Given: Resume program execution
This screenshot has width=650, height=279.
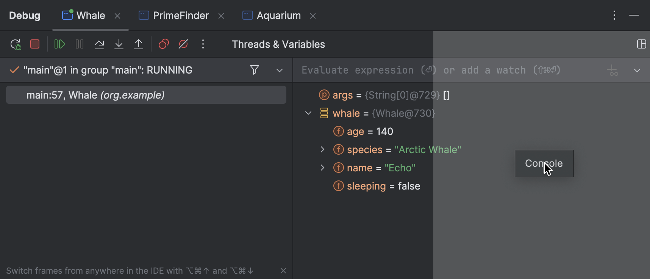Looking at the screenshot, I should pyautogui.click(x=59, y=44).
